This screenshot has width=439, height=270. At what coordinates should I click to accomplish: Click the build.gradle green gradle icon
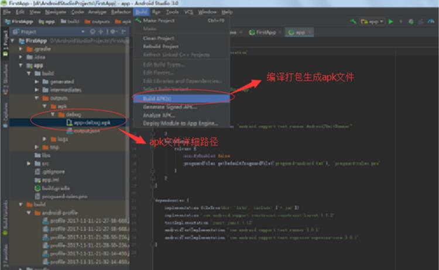(x=37, y=188)
